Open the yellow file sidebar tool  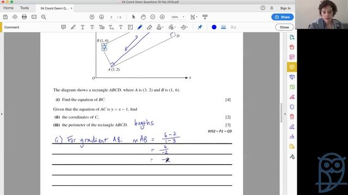point(292,146)
